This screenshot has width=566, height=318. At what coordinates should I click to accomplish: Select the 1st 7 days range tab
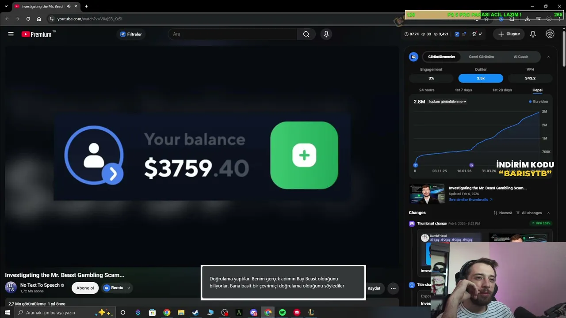[463, 90]
